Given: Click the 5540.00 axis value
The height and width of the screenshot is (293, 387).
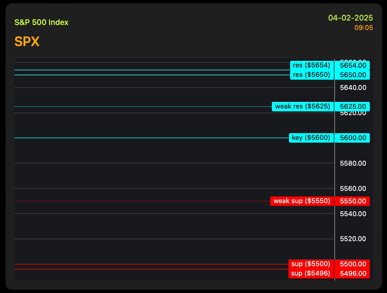Looking at the screenshot, I should tap(353, 214).
